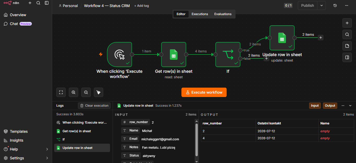Click the Status field pill in input
The height and width of the screenshot is (163, 356).
pyautogui.click(x=131, y=155)
